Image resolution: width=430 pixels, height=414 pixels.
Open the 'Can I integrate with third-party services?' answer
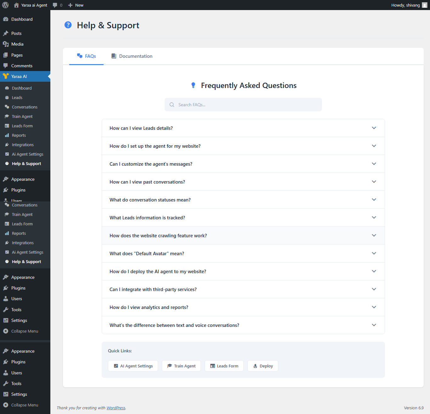(x=243, y=289)
